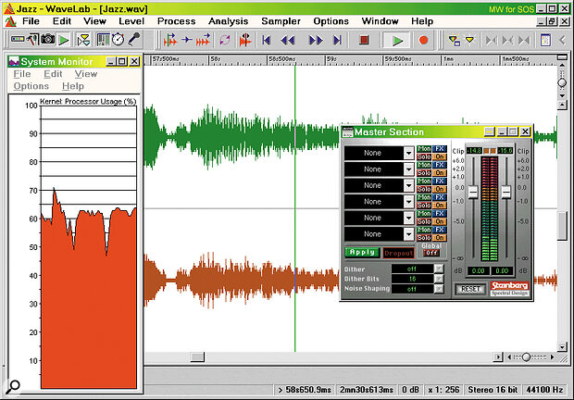574x400 pixels.
Task: Click the Steinberg Spectral Design logo
Action: 509,288
